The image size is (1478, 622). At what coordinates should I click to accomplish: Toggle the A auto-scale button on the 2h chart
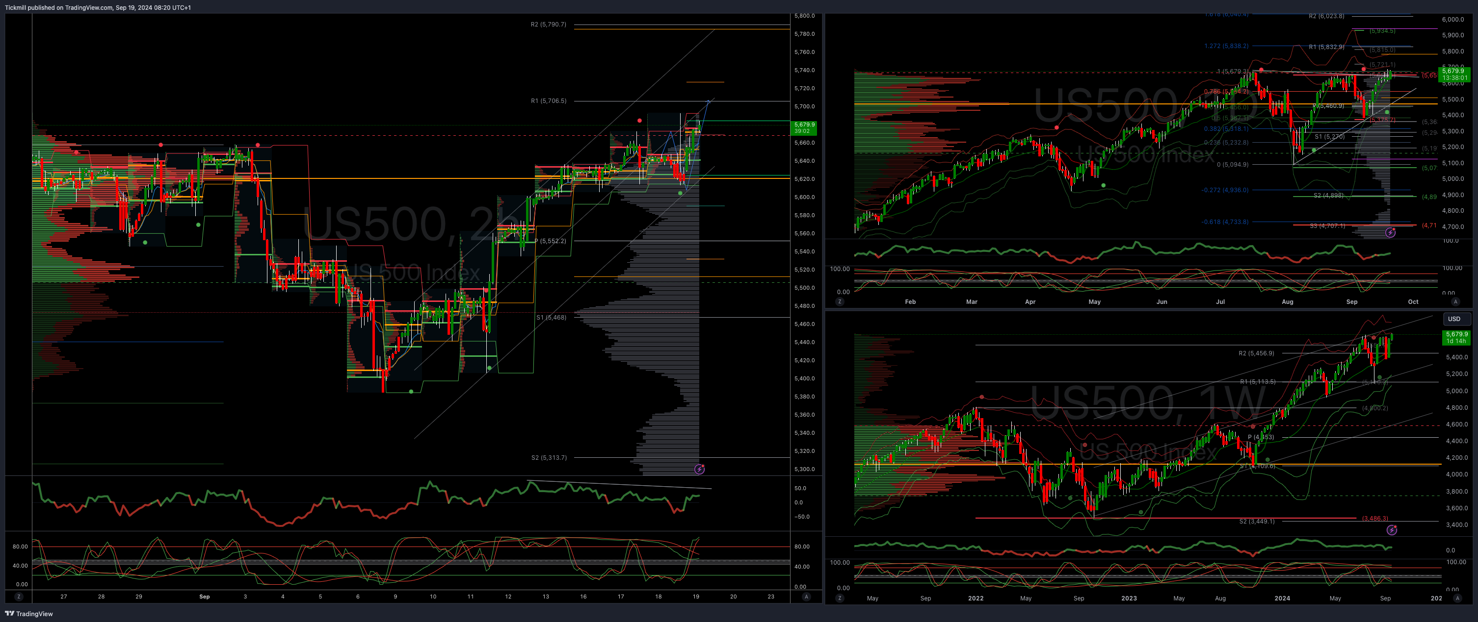(x=806, y=597)
